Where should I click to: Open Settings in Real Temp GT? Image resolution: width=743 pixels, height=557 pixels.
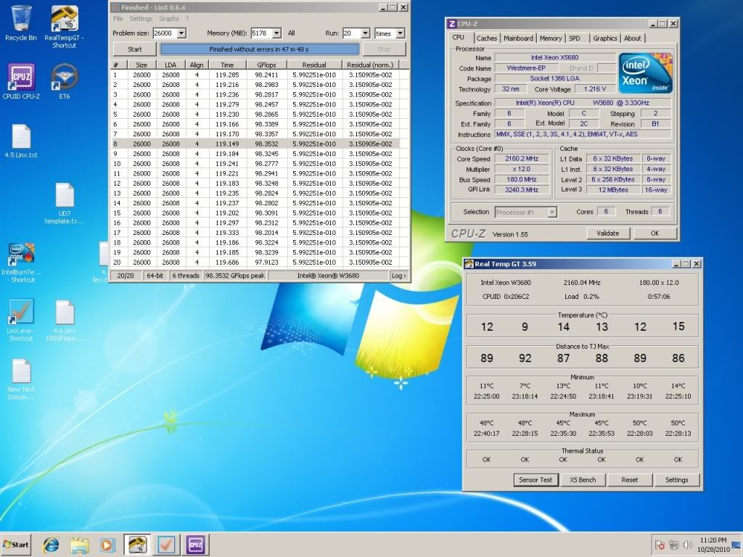click(676, 480)
